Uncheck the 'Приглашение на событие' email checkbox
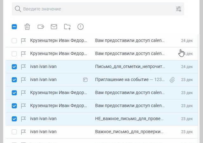The image size is (203, 143). click(x=14, y=80)
